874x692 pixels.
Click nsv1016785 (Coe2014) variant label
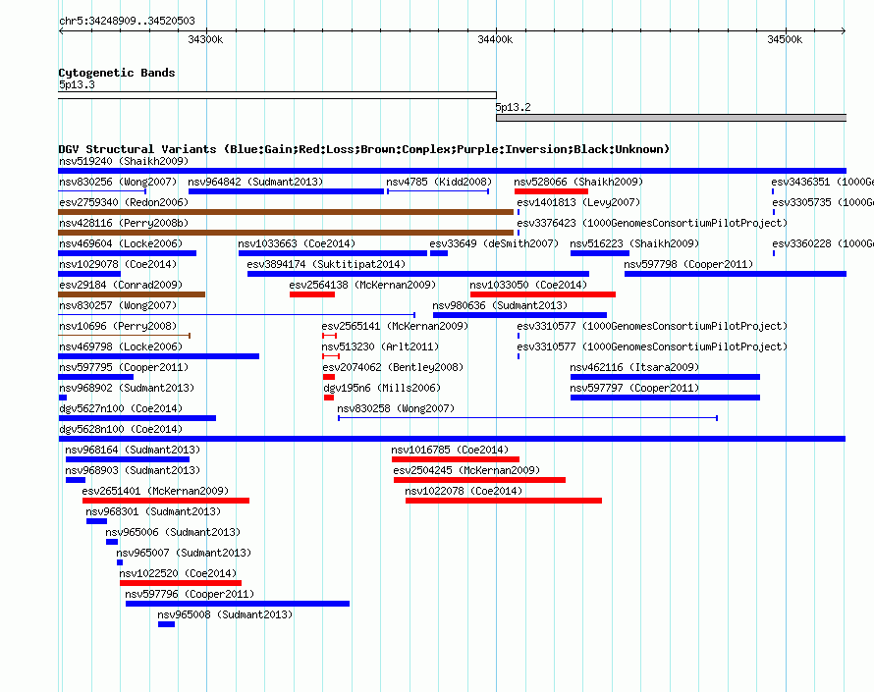[x=450, y=450]
